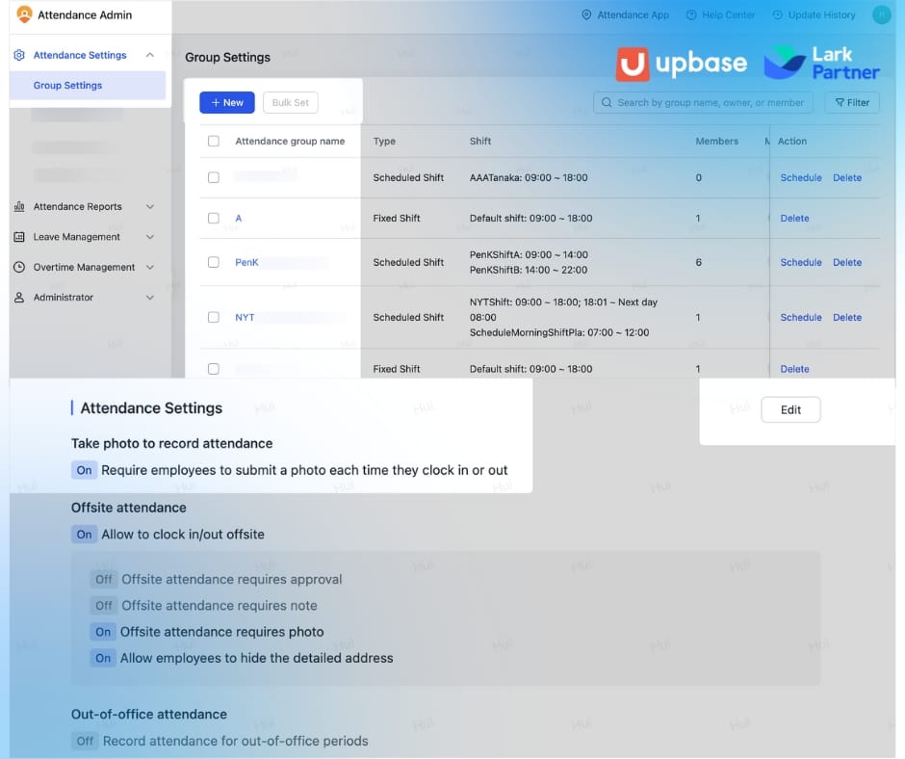The image size is (905, 759).
Task: Click the Edit button for Attendance Settings
Action: pos(790,409)
